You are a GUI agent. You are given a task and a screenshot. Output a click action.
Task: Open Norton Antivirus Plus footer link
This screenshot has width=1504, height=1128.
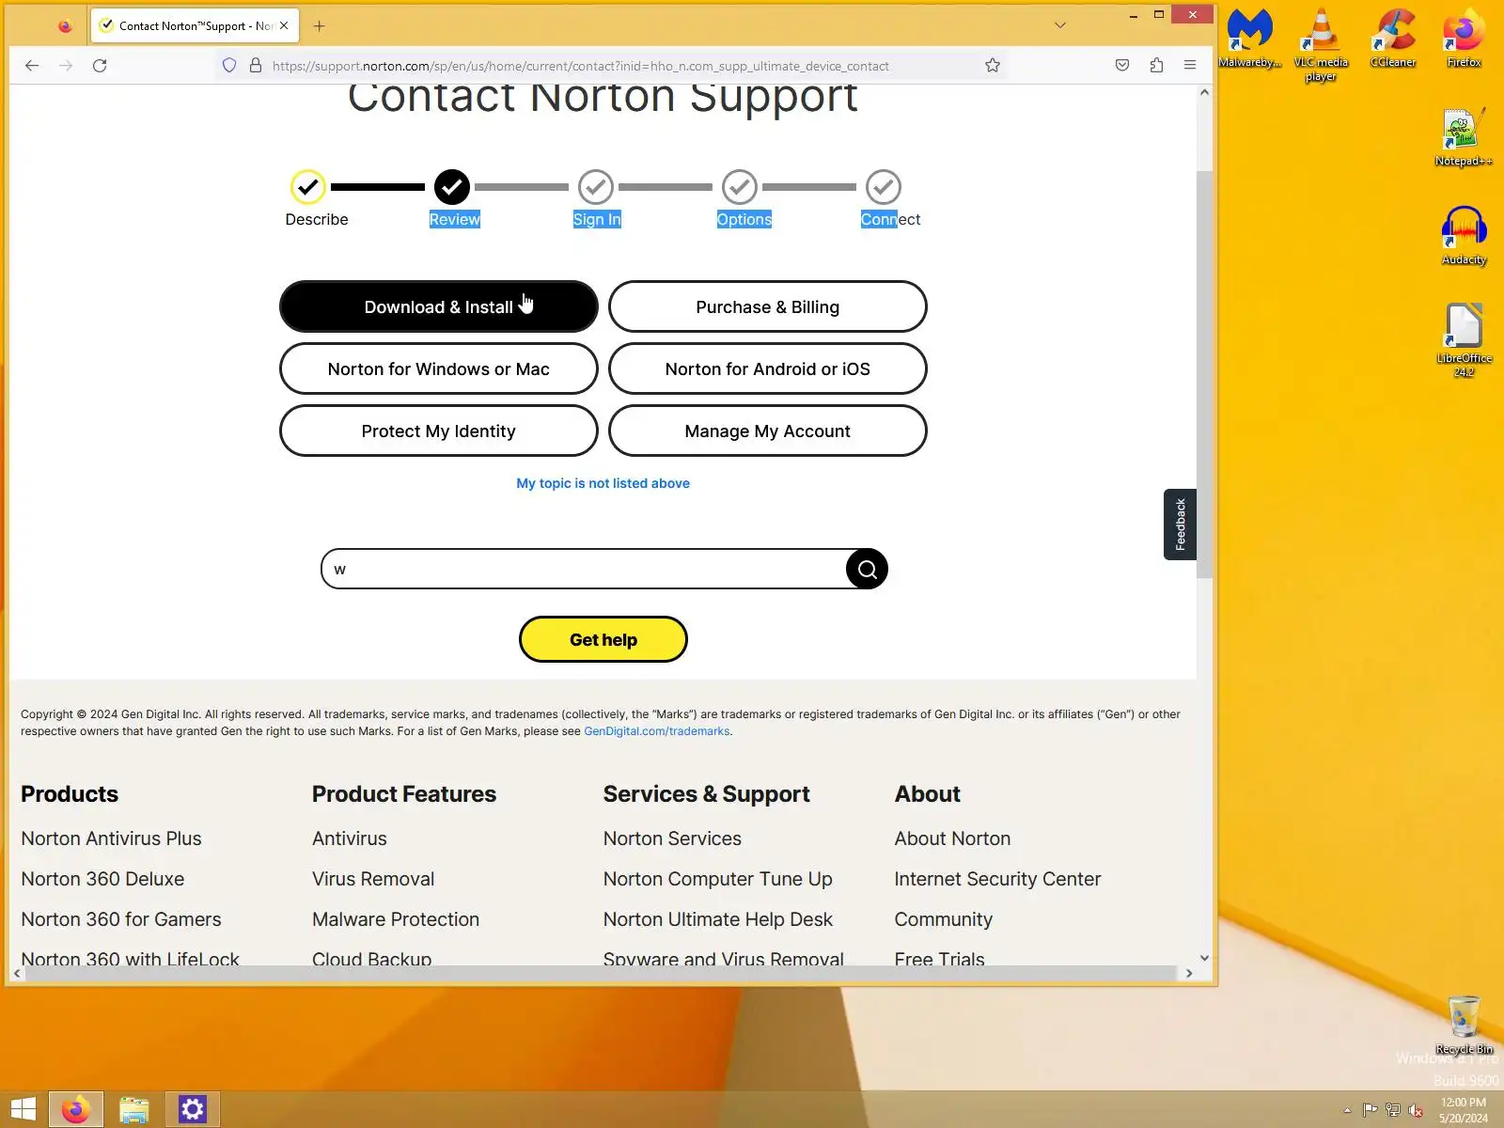111,838
